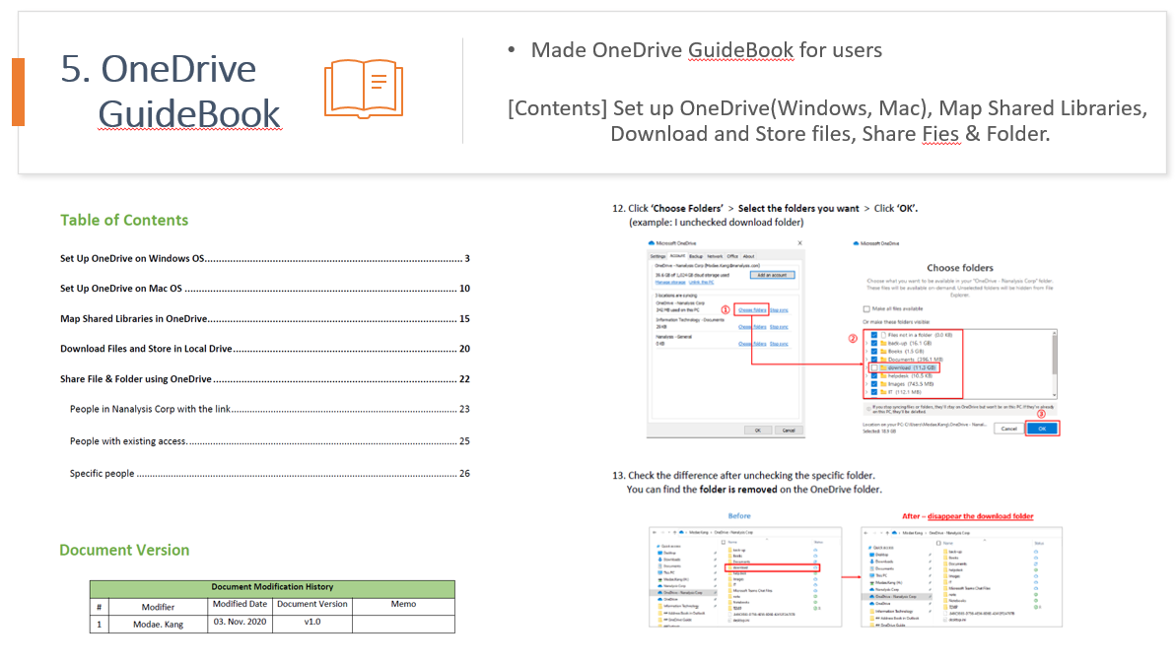Click 'Set Up OneDrive on Mac OS' contents entry
The height and width of the screenshot is (663, 1175).
[x=264, y=289]
